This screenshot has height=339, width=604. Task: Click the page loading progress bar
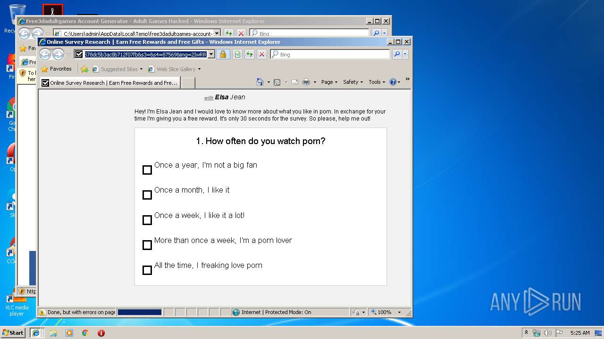click(140, 312)
